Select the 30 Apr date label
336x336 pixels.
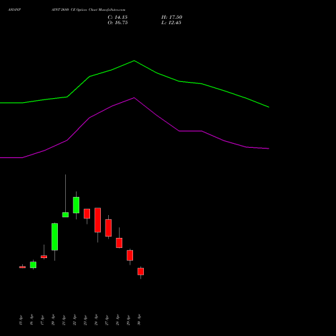click(x=139, y=320)
